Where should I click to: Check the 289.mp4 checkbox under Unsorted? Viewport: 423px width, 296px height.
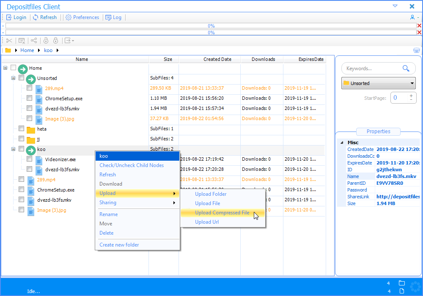pos(30,88)
